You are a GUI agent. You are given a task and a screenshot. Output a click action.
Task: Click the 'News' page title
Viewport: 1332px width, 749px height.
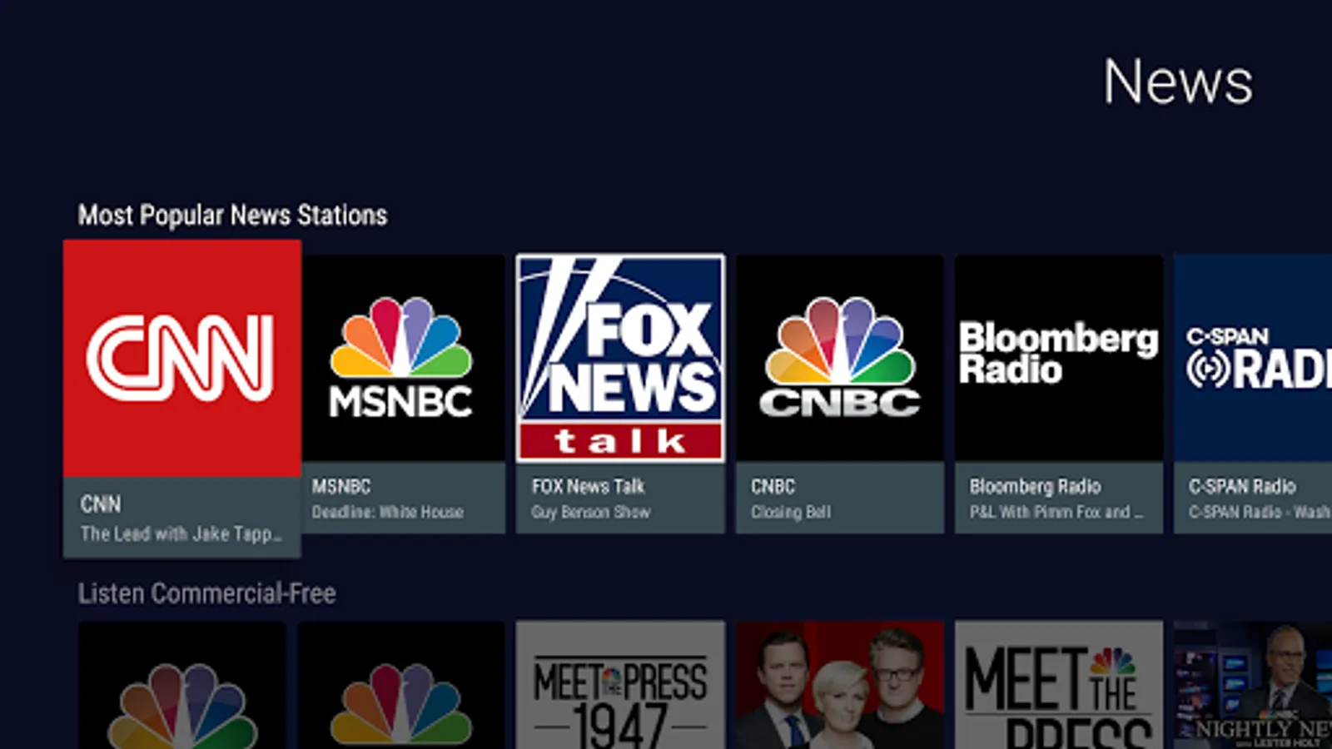(1178, 82)
